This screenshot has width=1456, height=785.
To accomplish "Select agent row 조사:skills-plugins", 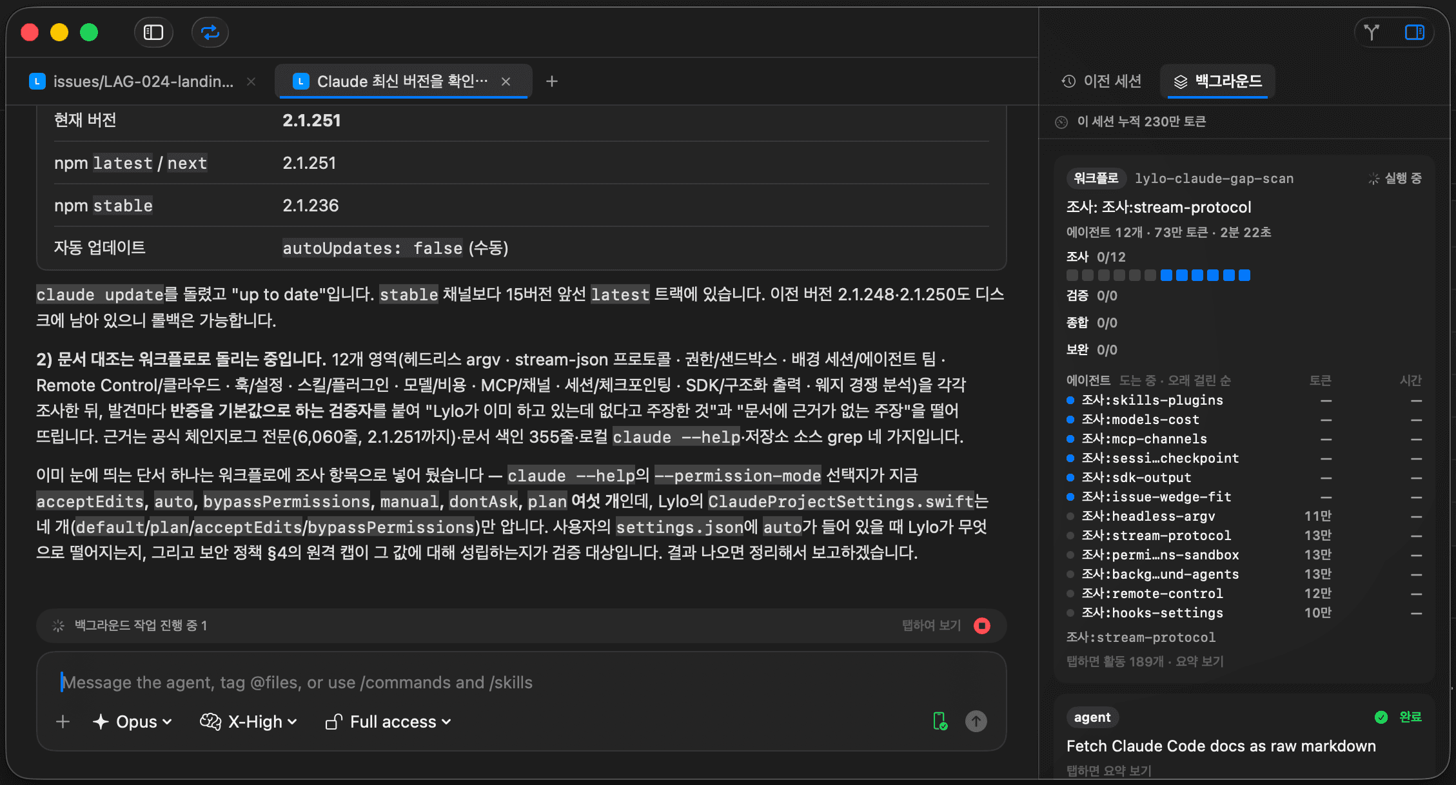I will tap(1244, 400).
